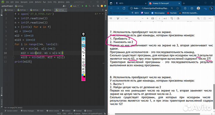
Task: Click fit to width icon in PDF toolbar
Action: point(153,18)
